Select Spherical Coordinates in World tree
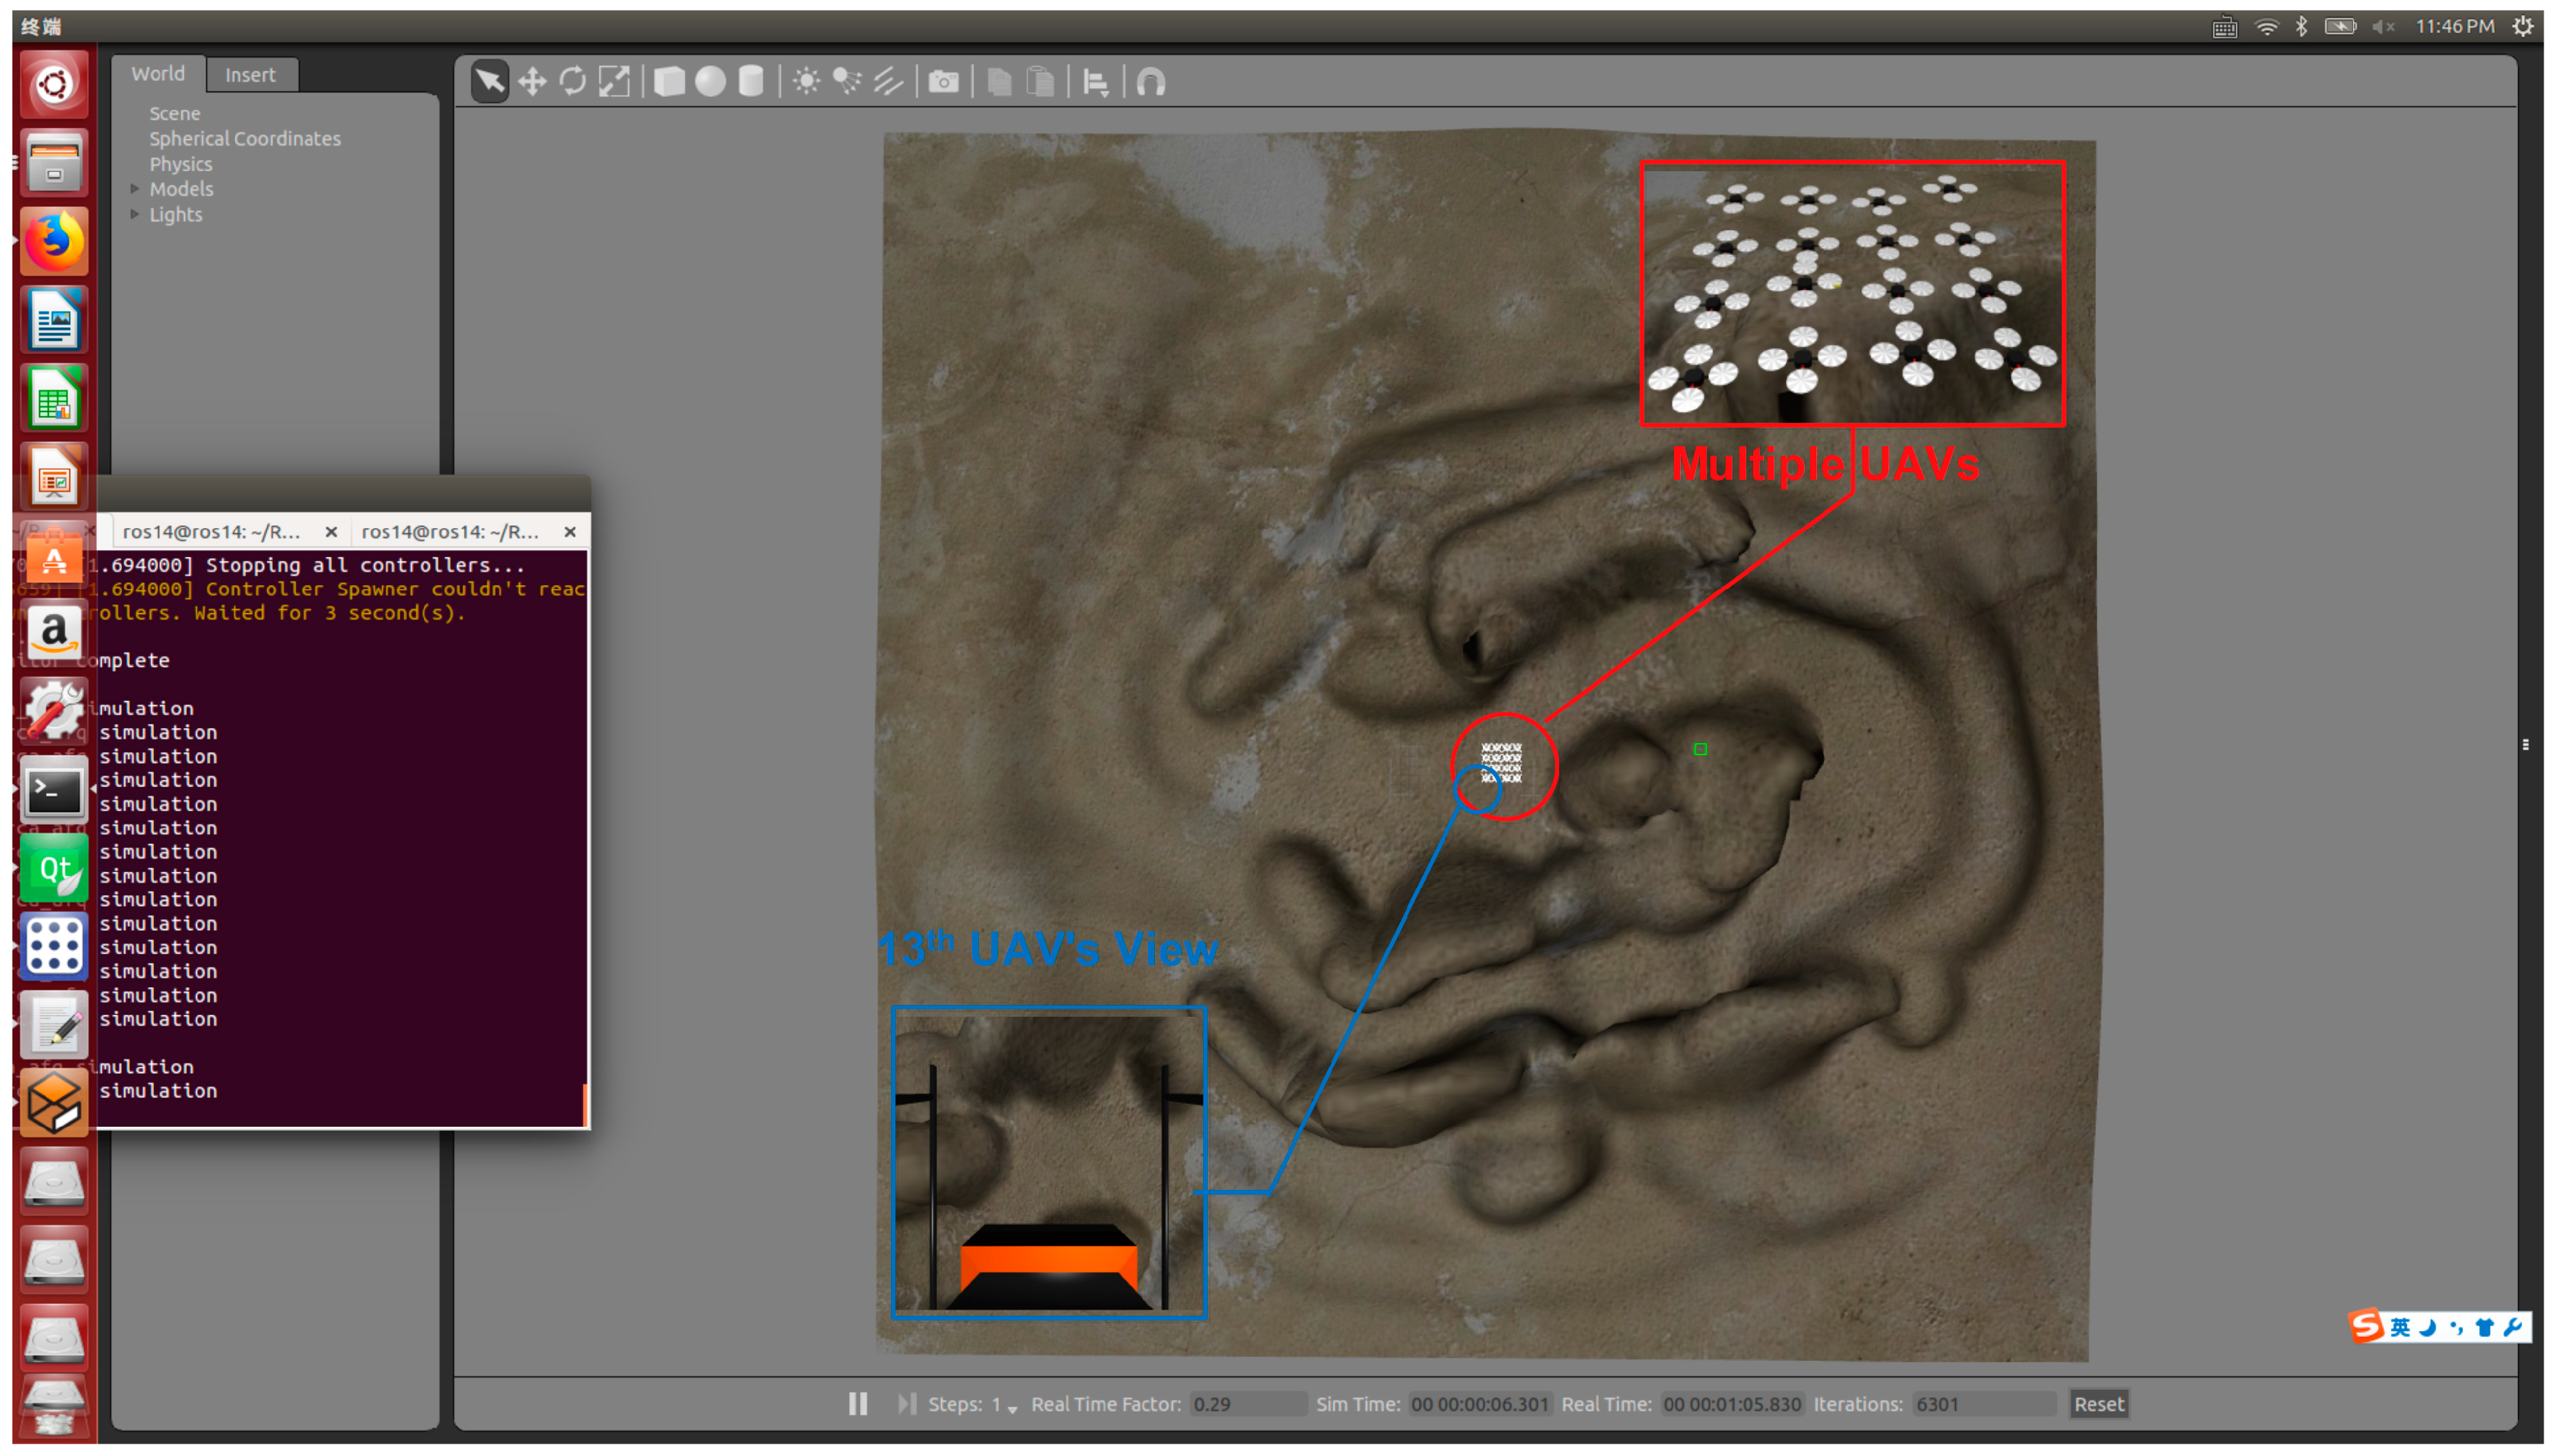The height and width of the screenshot is (1456, 2558). (245, 139)
